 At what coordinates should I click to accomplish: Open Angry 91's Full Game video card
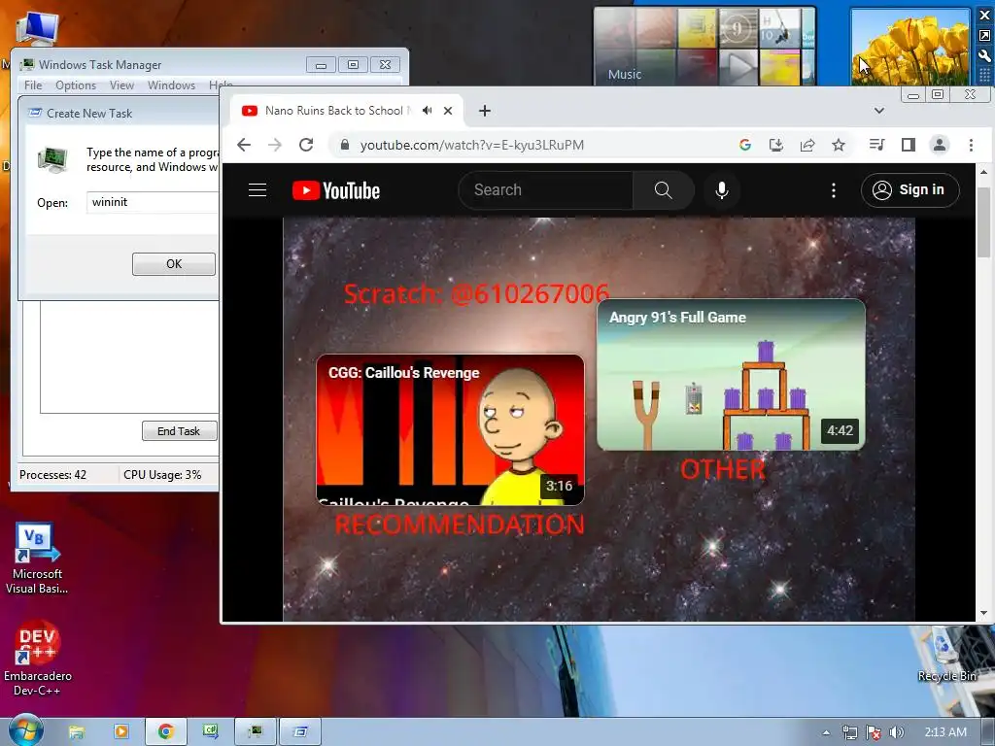pyautogui.click(x=731, y=374)
